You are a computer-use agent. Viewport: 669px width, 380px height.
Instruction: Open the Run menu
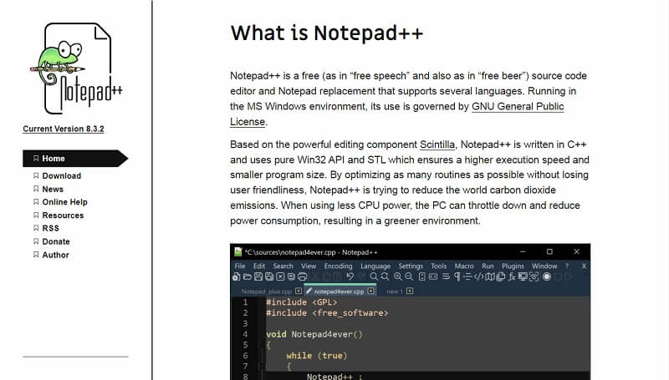point(488,266)
